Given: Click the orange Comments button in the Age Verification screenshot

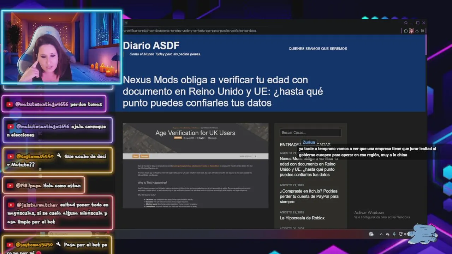Looking at the screenshot, I should coord(144,156).
